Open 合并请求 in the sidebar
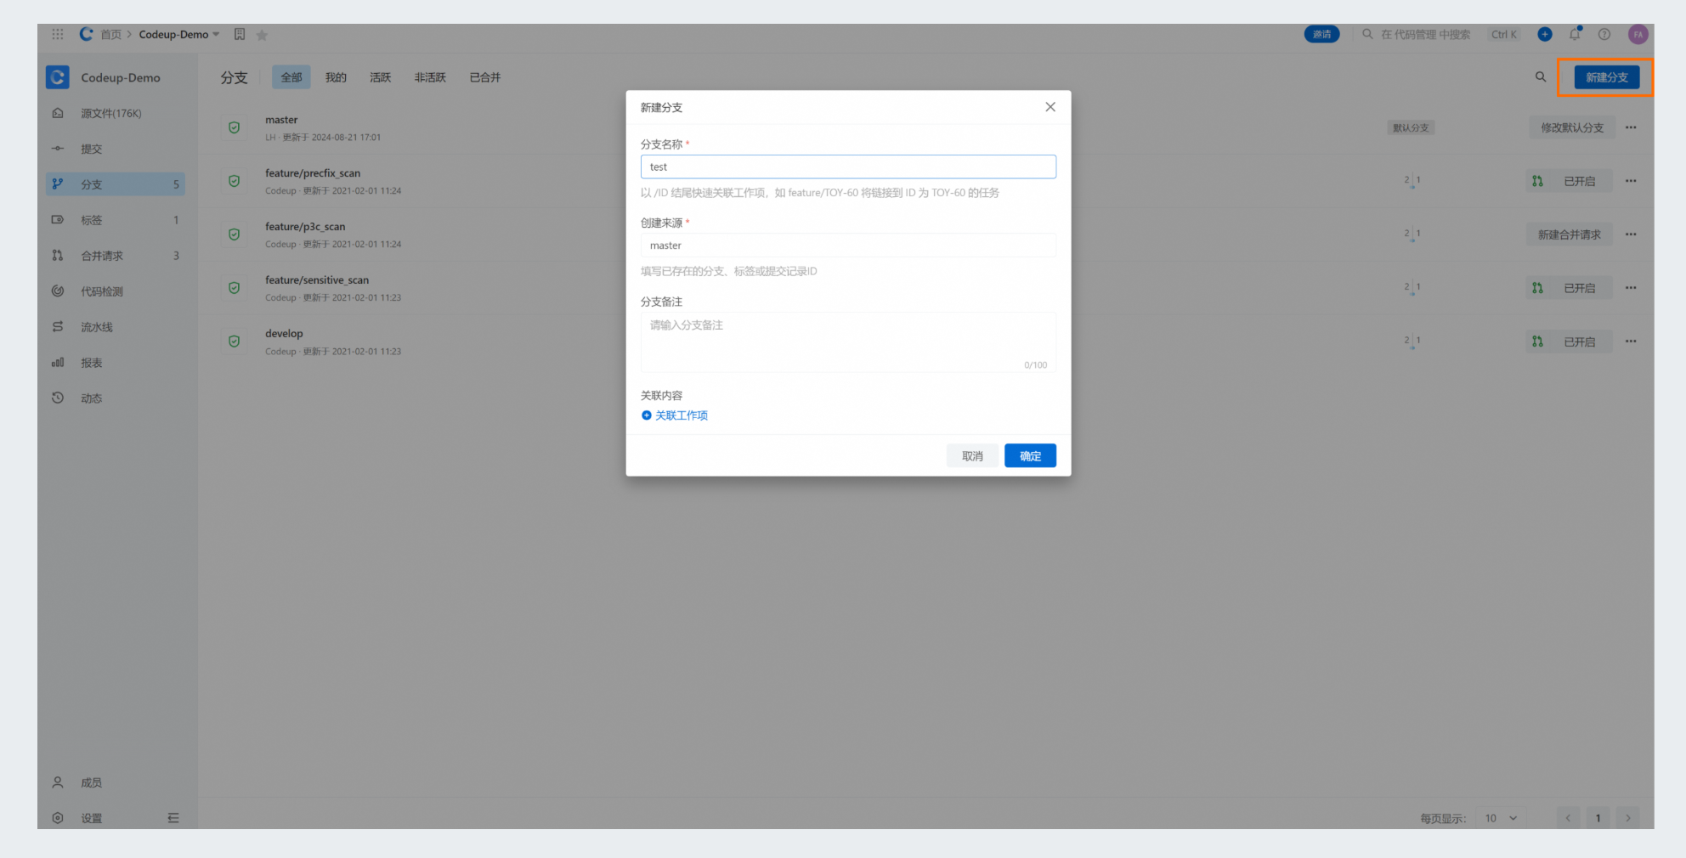The height and width of the screenshot is (858, 1686). (115, 256)
